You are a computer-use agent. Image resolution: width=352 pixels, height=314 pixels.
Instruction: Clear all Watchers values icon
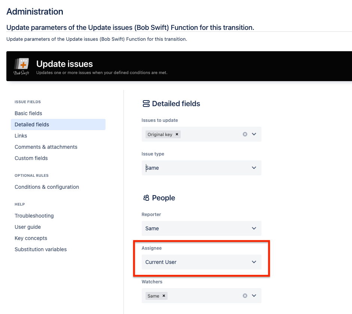point(245,296)
